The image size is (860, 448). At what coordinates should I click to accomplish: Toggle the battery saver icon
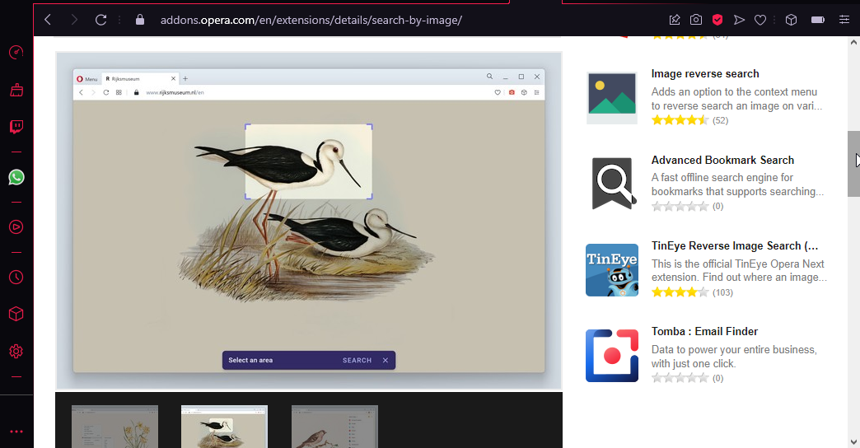(817, 20)
